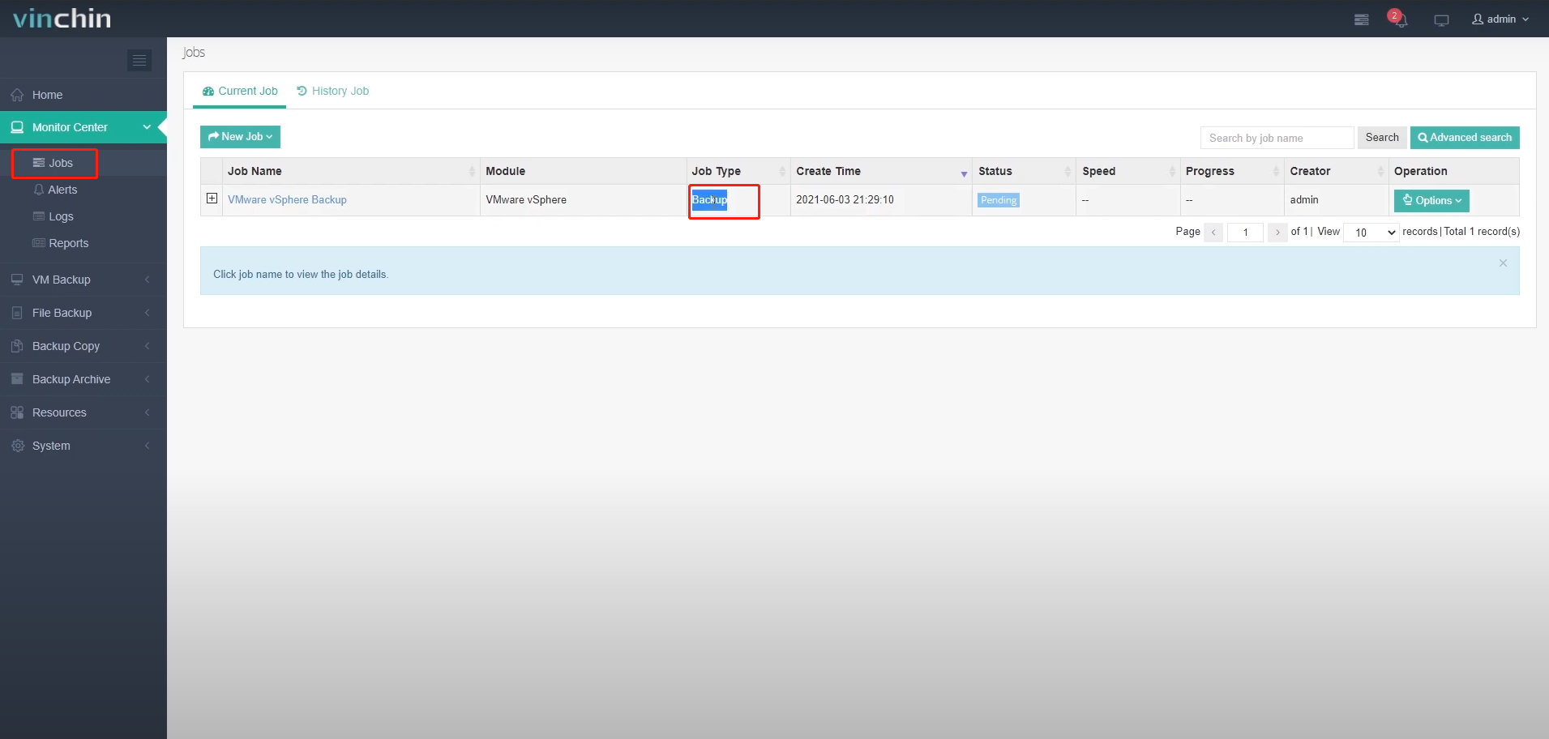Sort table by Creator column
The width and height of the screenshot is (1549, 739).
[1336, 171]
